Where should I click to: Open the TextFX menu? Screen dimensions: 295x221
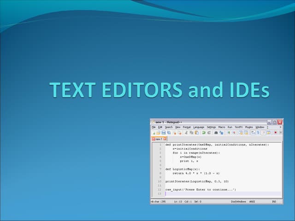(238, 127)
